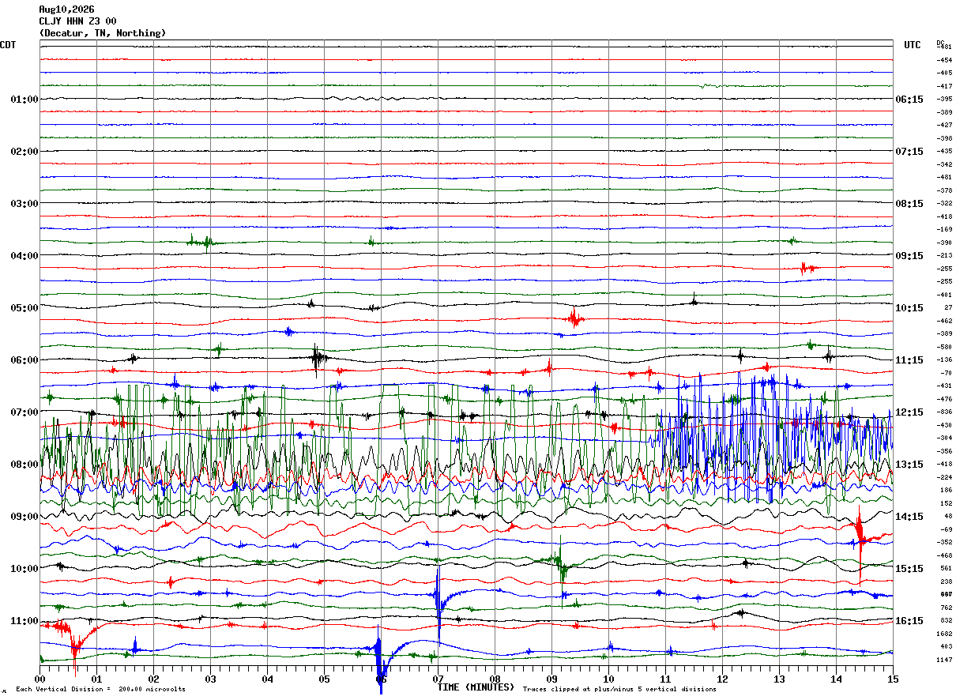Viewport: 956px width, 700px height.
Task: Click the 01:00 CDT time label
Action: (x=24, y=100)
